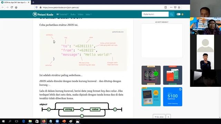Open the tracking protection shield icon
Viewport: 221px width, 124px height.
tap(37, 7)
